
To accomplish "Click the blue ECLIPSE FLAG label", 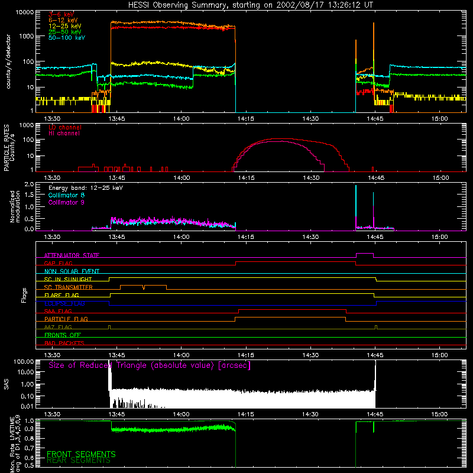I will pos(64,303).
